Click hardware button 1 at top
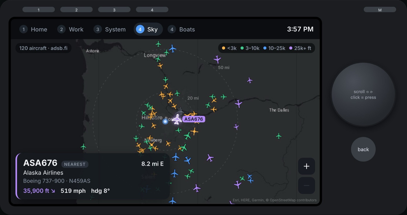 coord(39,10)
